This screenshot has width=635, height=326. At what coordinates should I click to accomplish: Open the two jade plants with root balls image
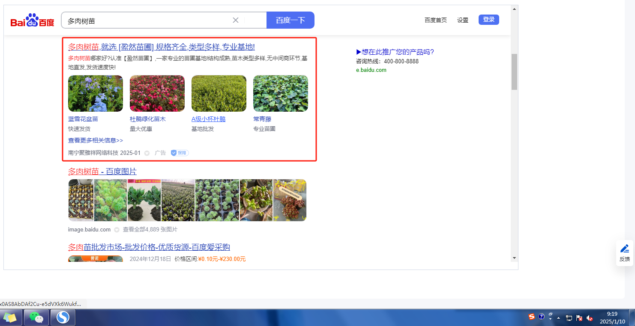coord(144,200)
